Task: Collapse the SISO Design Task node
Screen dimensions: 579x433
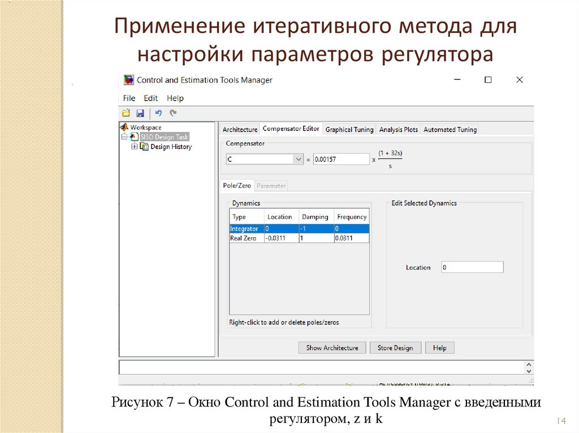Action: (x=124, y=137)
